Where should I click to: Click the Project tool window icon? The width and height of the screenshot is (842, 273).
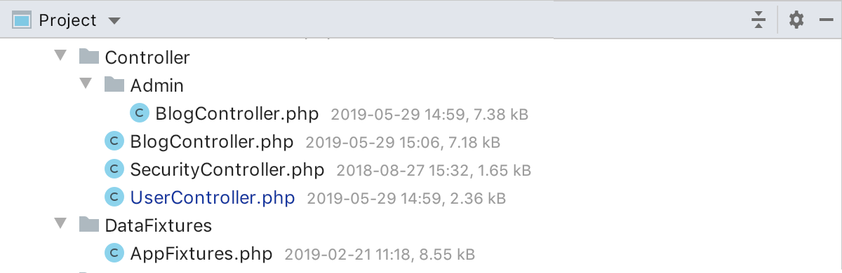coord(22,20)
